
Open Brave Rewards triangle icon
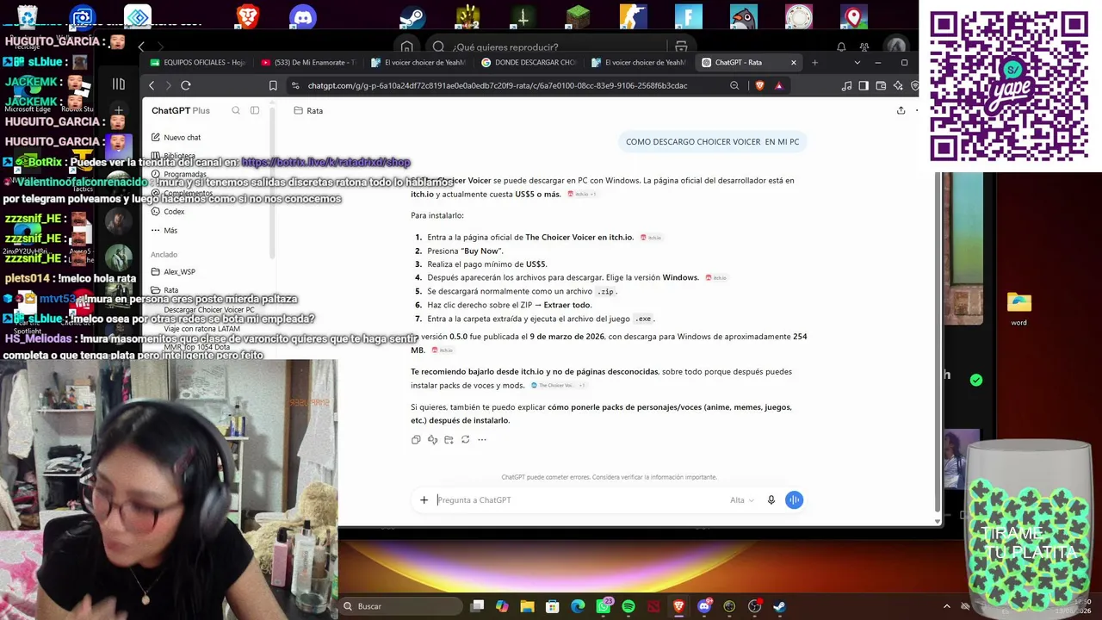(x=778, y=85)
